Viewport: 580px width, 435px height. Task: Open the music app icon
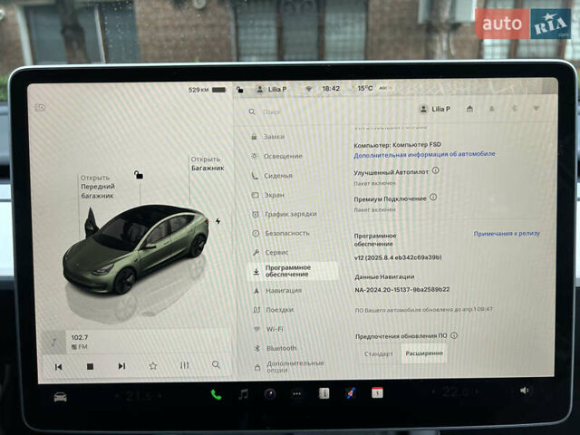tap(244, 394)
